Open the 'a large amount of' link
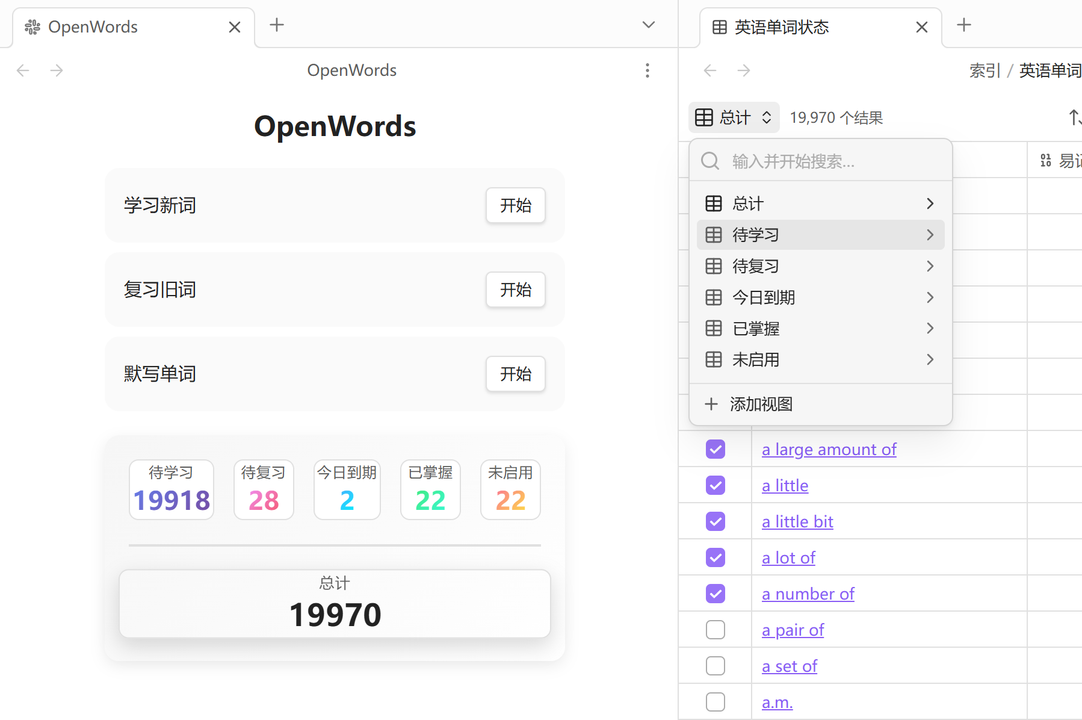Viewport: 1082px width, 720px height. pos(829,450)
